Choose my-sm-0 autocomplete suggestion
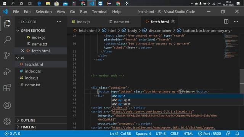244x137 pixels. [177, 104]
